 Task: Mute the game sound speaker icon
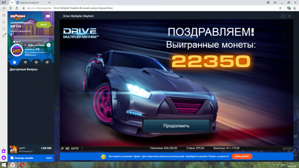(x=67, y=148)
